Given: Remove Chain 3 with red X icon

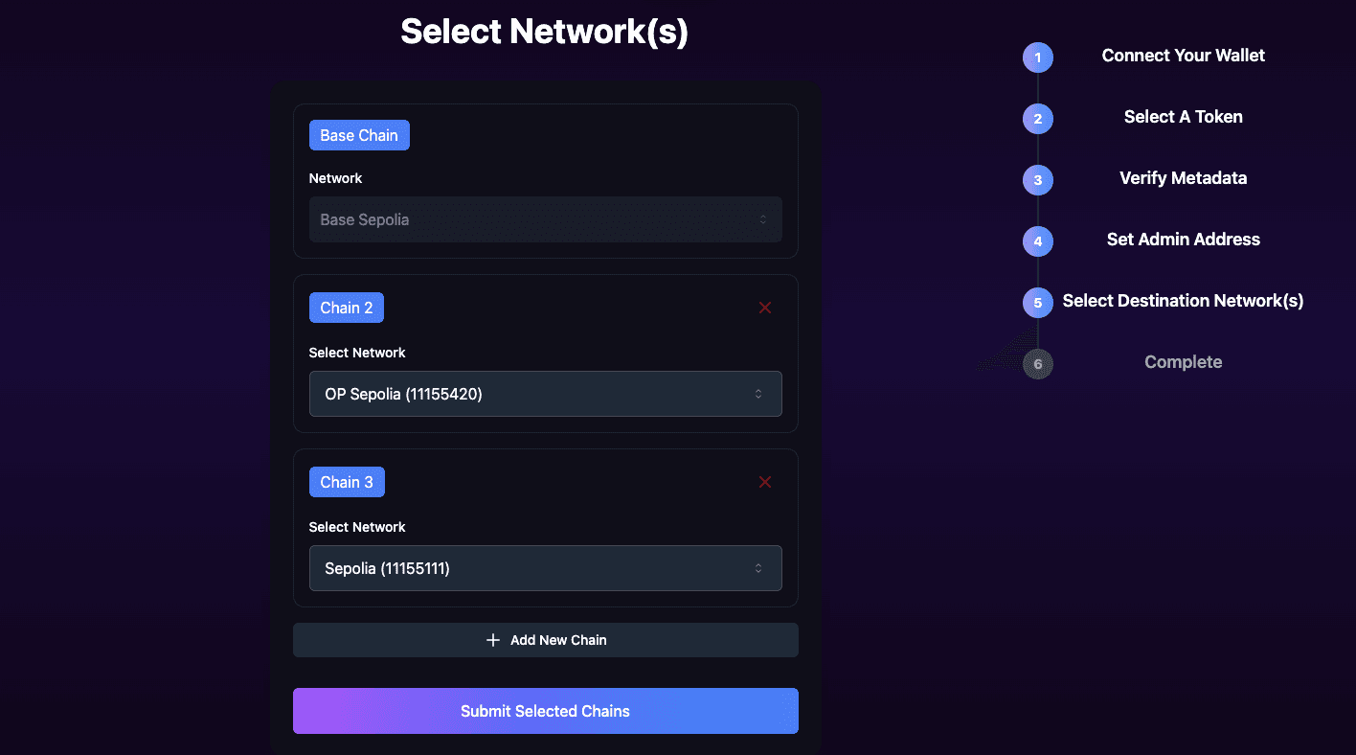Looking at the screenshot, I should 765,482.
